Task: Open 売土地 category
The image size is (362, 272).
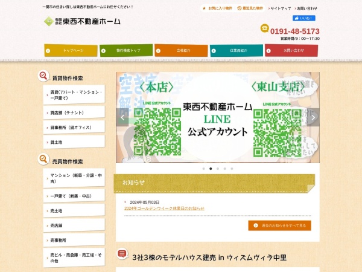Action: tap(74, 211)
